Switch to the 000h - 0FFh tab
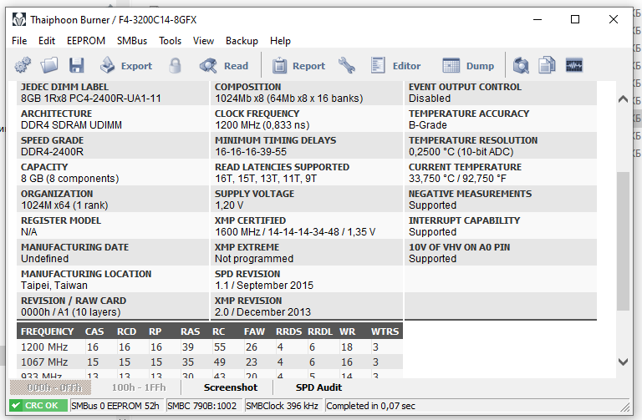 [x=51, y=387]
